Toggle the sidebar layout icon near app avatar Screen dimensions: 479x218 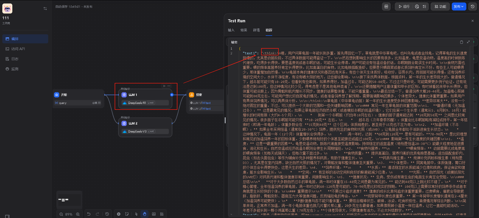(x=45, y=9)
